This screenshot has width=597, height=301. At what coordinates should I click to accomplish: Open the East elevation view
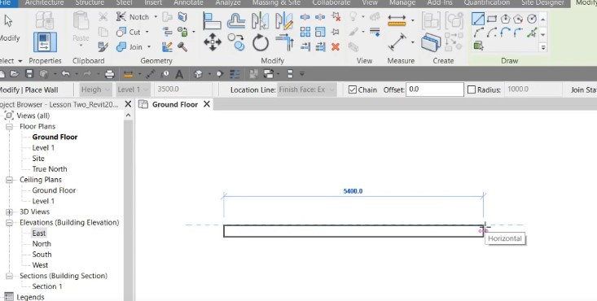click(39, 233)
